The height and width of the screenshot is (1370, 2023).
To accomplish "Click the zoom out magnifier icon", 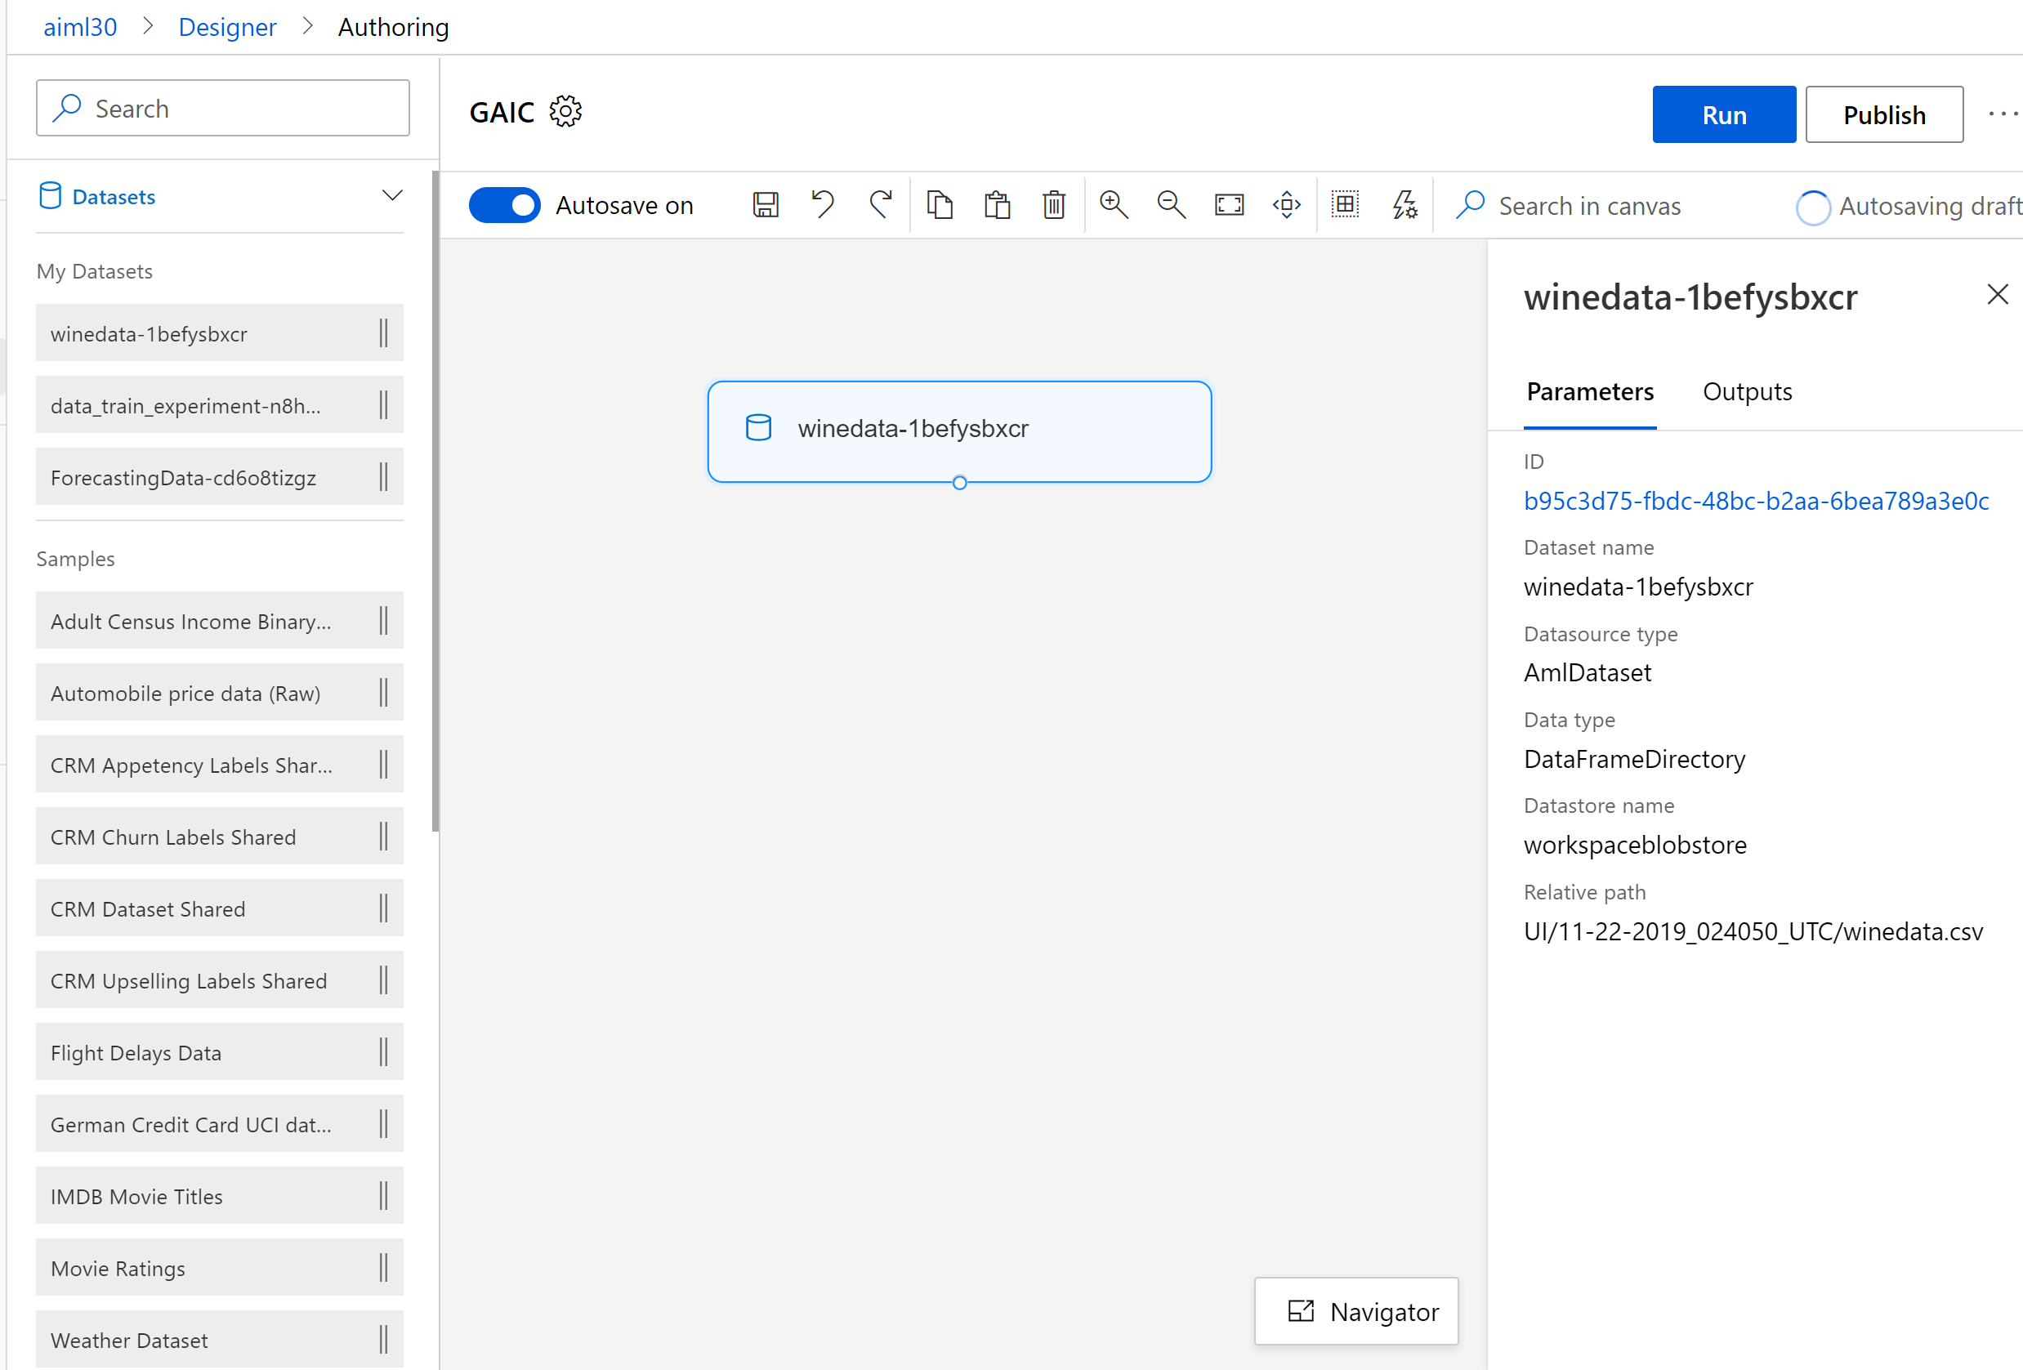I will [x=1171, y=205].
